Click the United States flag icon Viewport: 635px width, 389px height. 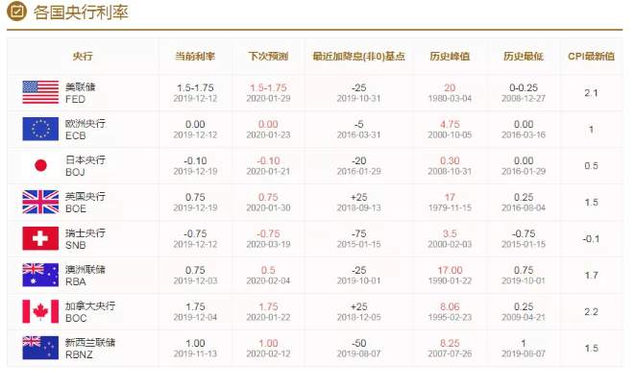tap(40, 92)
